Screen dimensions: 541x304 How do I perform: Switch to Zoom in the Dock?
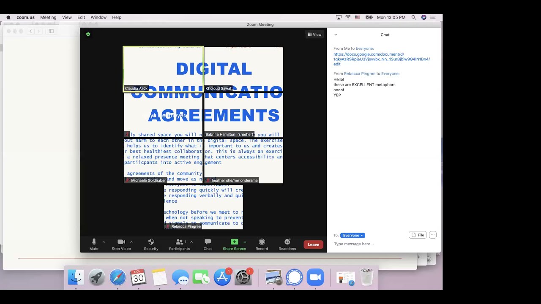click(315, 277)
